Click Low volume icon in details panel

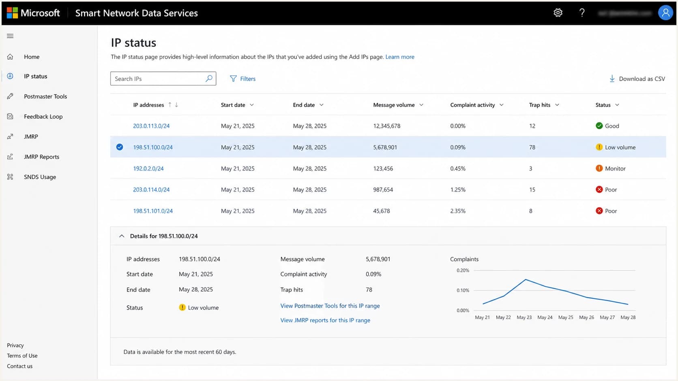(x=182, y=307)
